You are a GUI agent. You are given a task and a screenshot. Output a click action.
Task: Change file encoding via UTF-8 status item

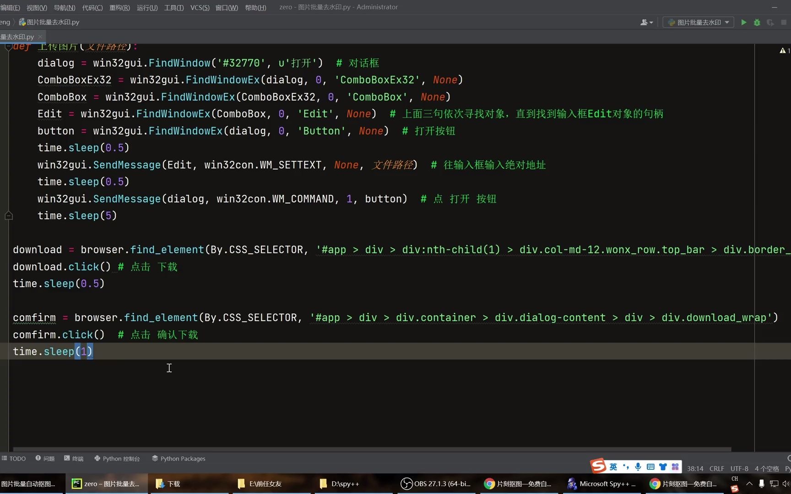tap(739, 468)
